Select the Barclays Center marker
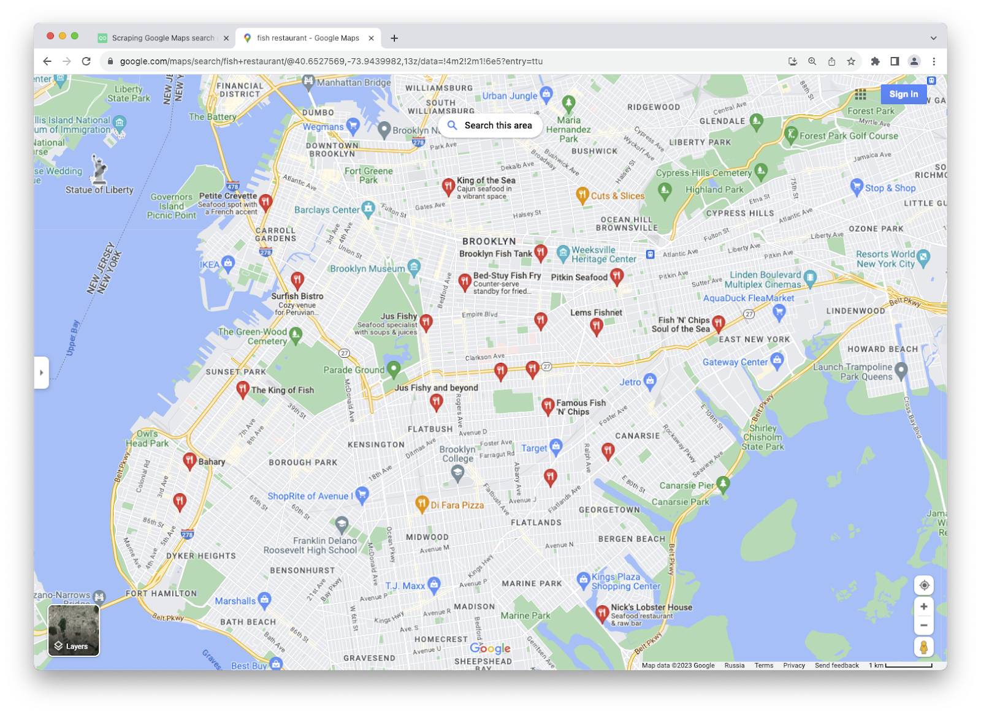The width and height of the screenshot is (981, 715). coord(368,209)
